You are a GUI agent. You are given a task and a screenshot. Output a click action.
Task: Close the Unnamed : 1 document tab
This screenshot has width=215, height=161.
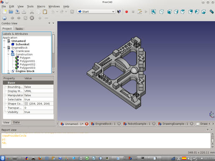pyautogui.click(x=87, y=124)
